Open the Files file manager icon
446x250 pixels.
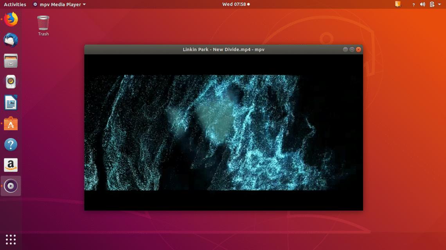(10, 60)
